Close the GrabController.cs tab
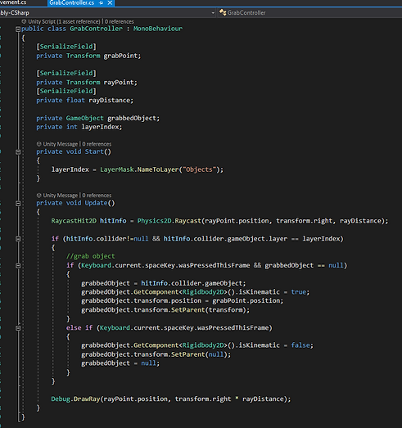The width and height of the screenshot is (402, 428). point(110,3)
